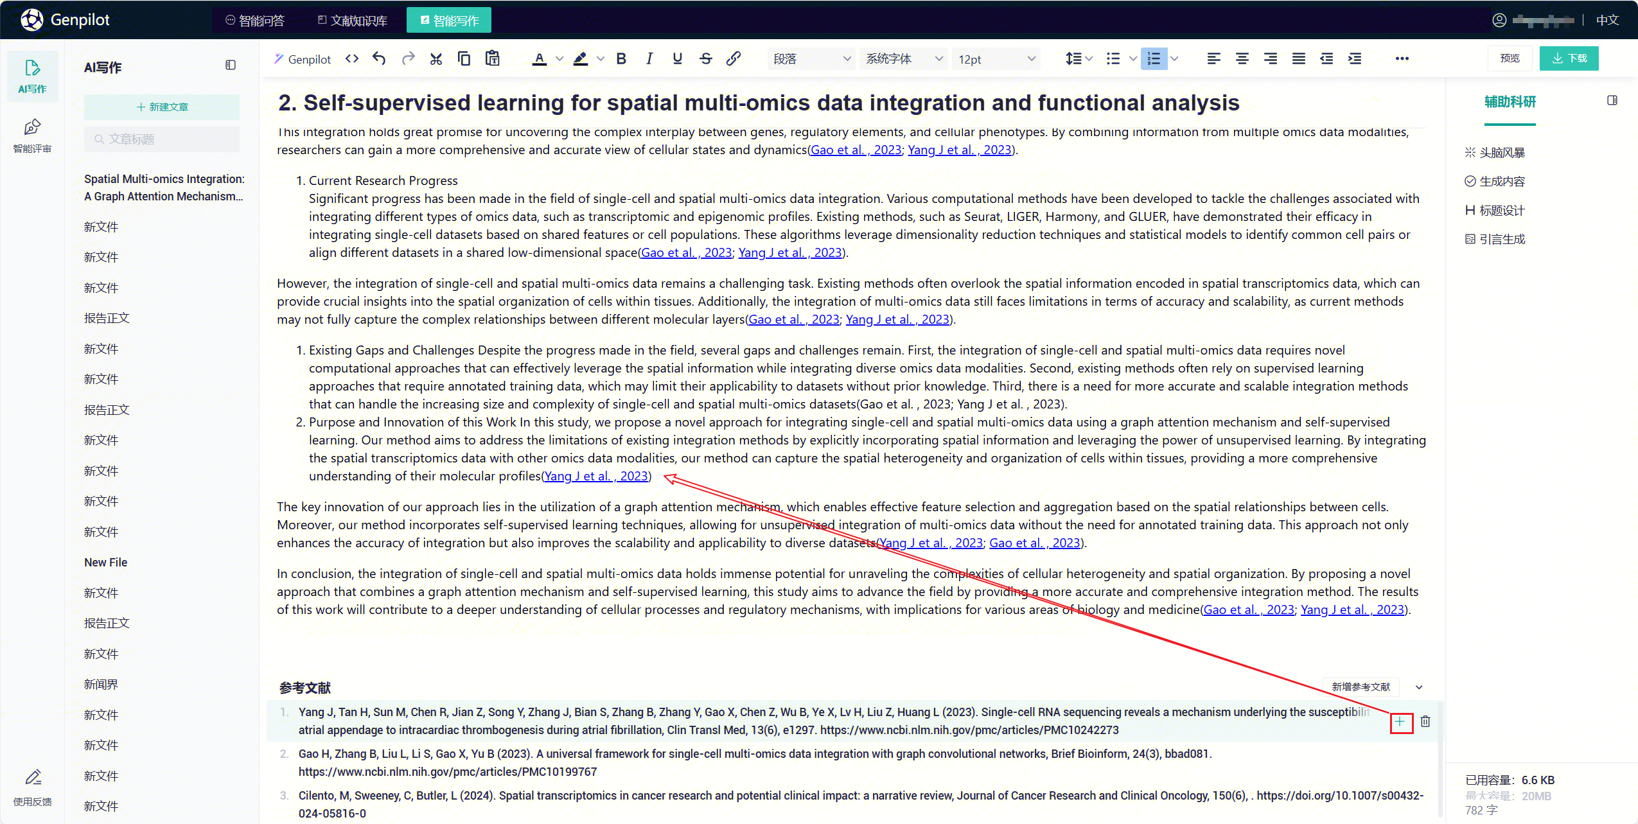Viewport: 1638px width, 824px height.
Task: Show more toolbar options (three dots)
Action: click(x=1402, y=59)
